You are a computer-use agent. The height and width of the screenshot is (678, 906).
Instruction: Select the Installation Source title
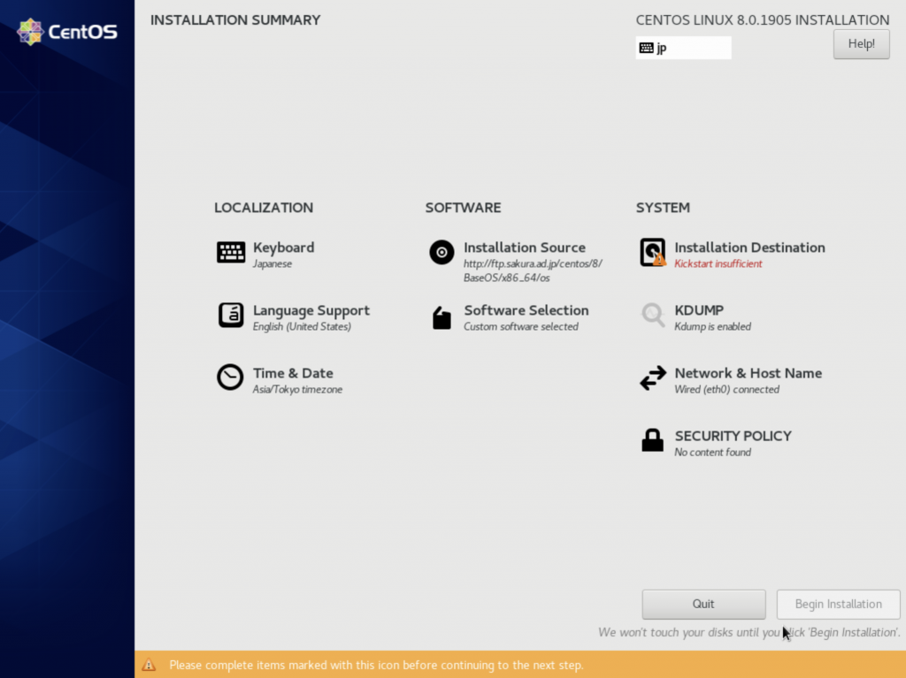point(524,248)
